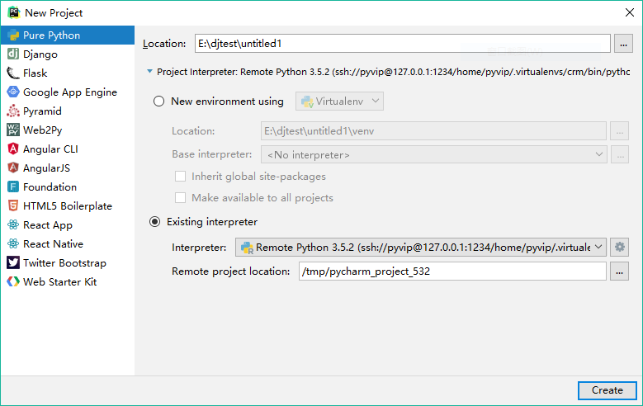Click the PyCharm logo in title bar
This screenshot has width=643, height=406.
(x=14, y=12)
